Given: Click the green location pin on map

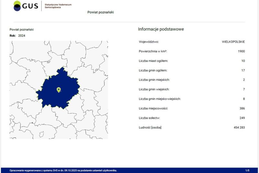Looking at the screenshot, I should pos(59,90).
